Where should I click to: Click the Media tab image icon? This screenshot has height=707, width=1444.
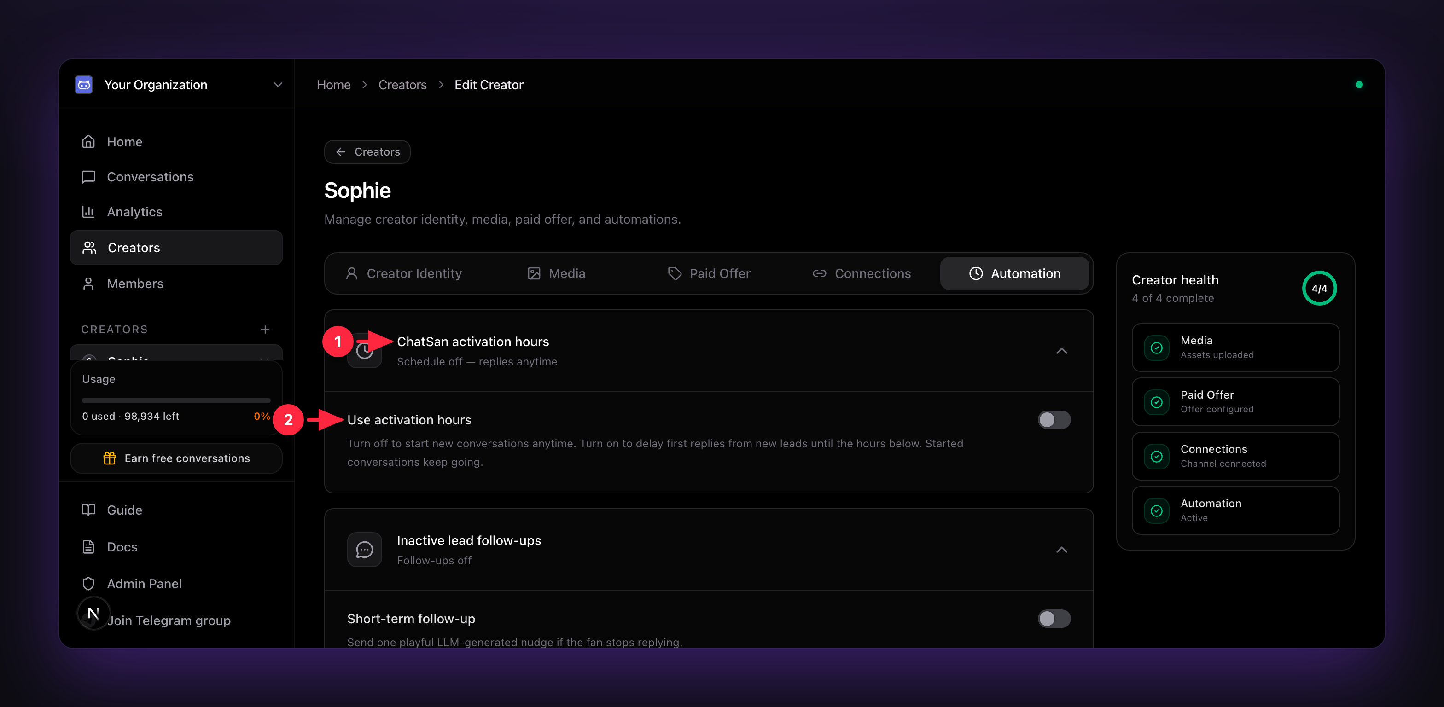click(x=534, y=273)
